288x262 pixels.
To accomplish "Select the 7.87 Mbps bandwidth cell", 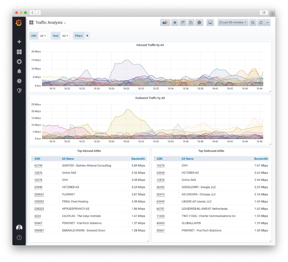I will coord(261,166).
